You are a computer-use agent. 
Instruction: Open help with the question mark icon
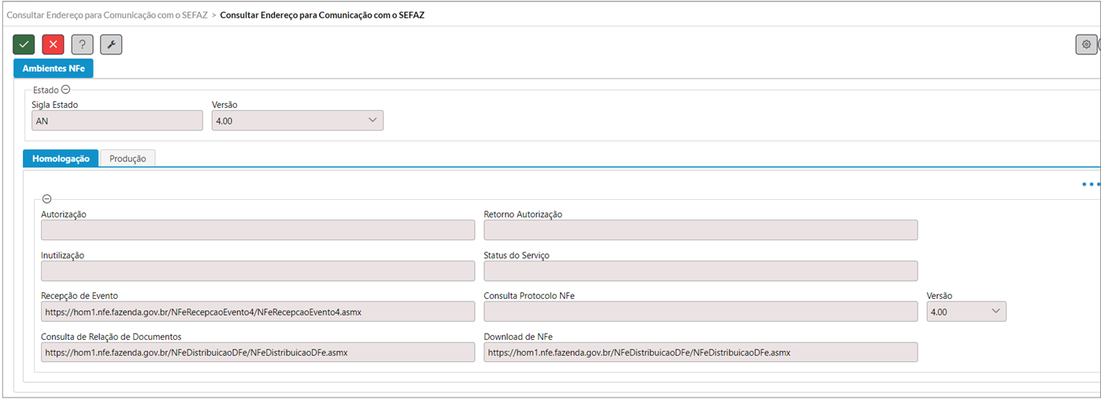(x=82, y=45)
